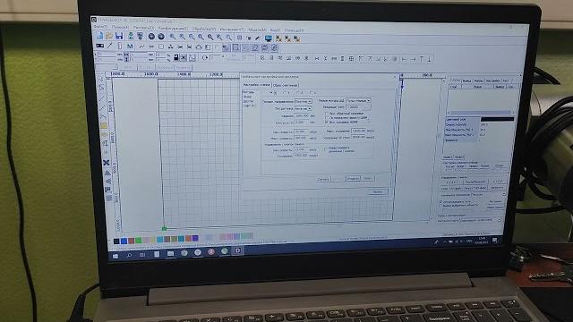Click the Start button in the right panel
573x322 pixels.
click(x=451, y=182)
